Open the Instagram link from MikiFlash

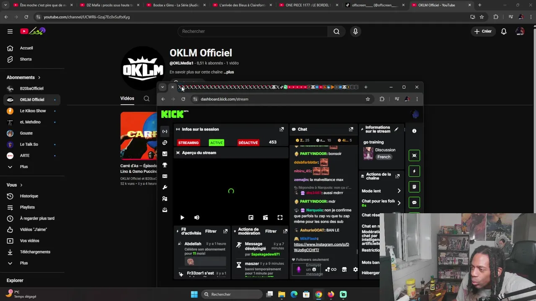(321, 247)
